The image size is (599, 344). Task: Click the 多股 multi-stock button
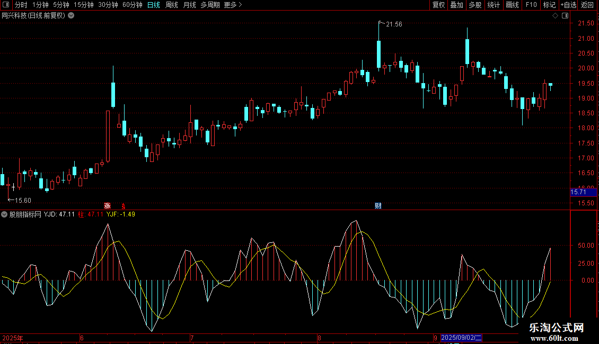click(x=475, y=5)
